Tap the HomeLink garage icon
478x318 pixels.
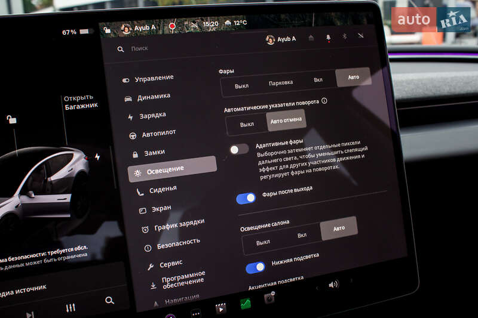click(x=311, y=38)
